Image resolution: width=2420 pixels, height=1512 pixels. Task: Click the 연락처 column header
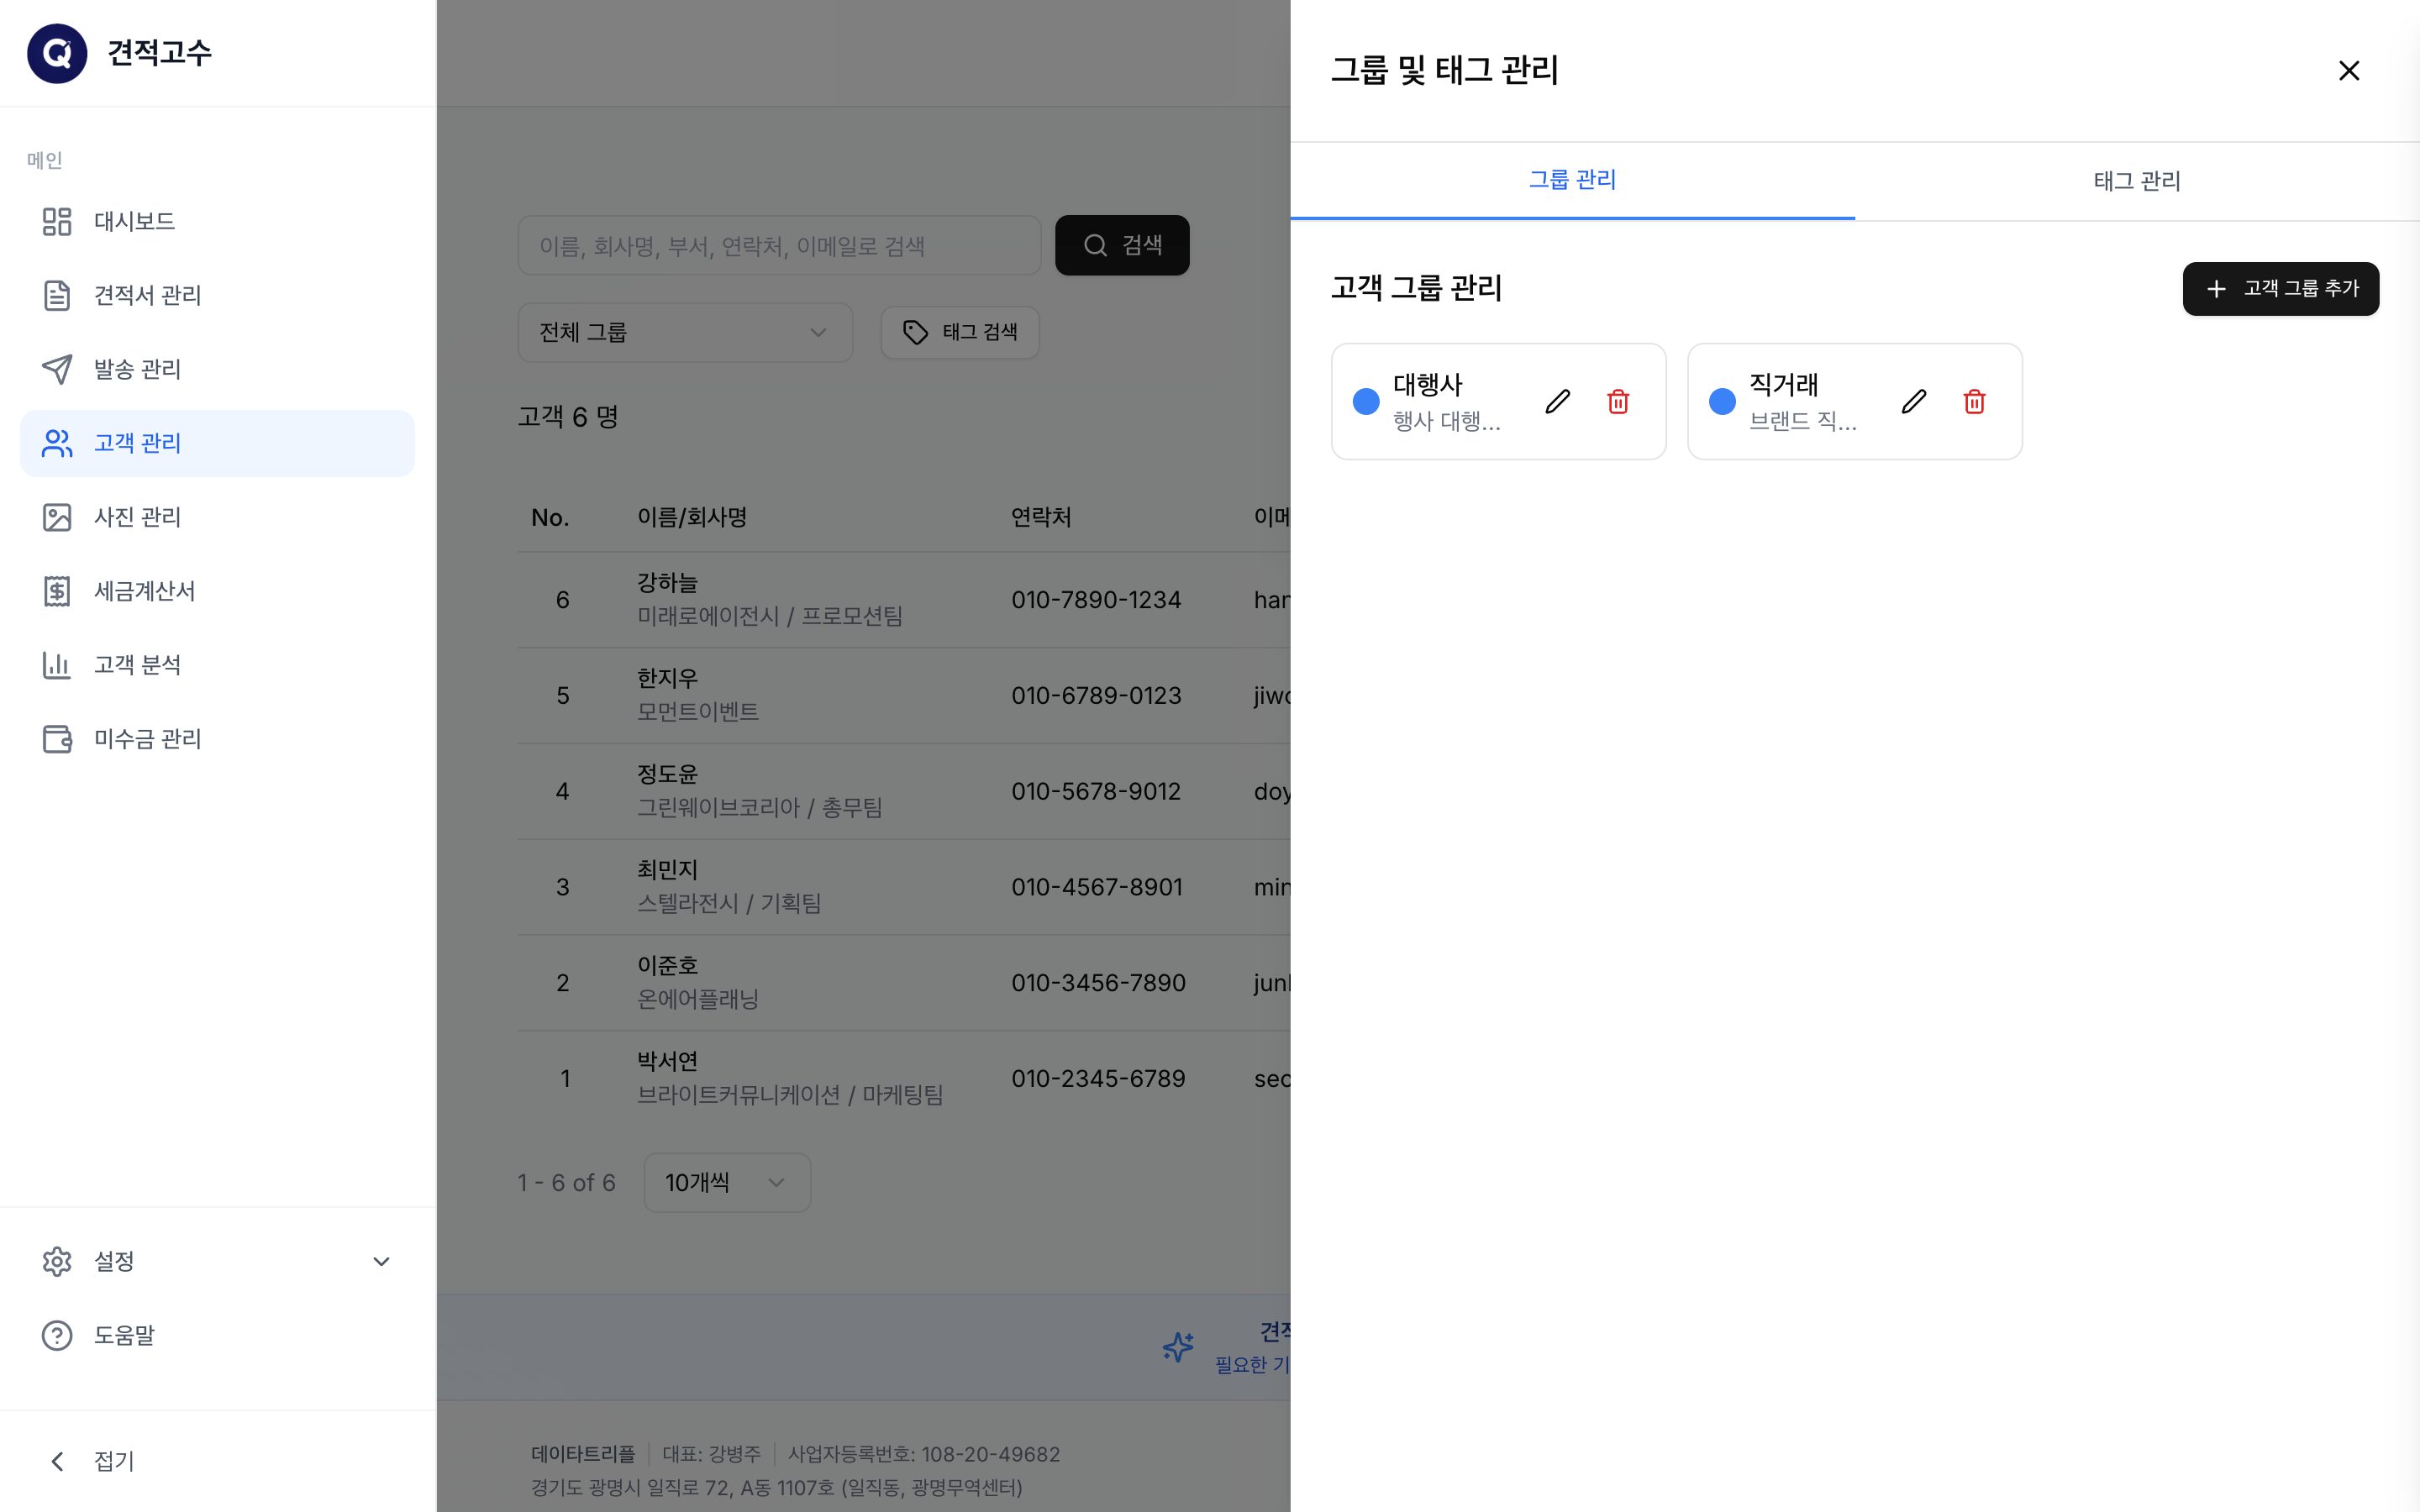1041,517
